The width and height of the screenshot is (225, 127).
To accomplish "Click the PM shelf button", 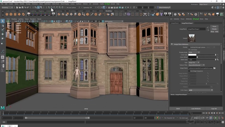I will pos(217,14).
